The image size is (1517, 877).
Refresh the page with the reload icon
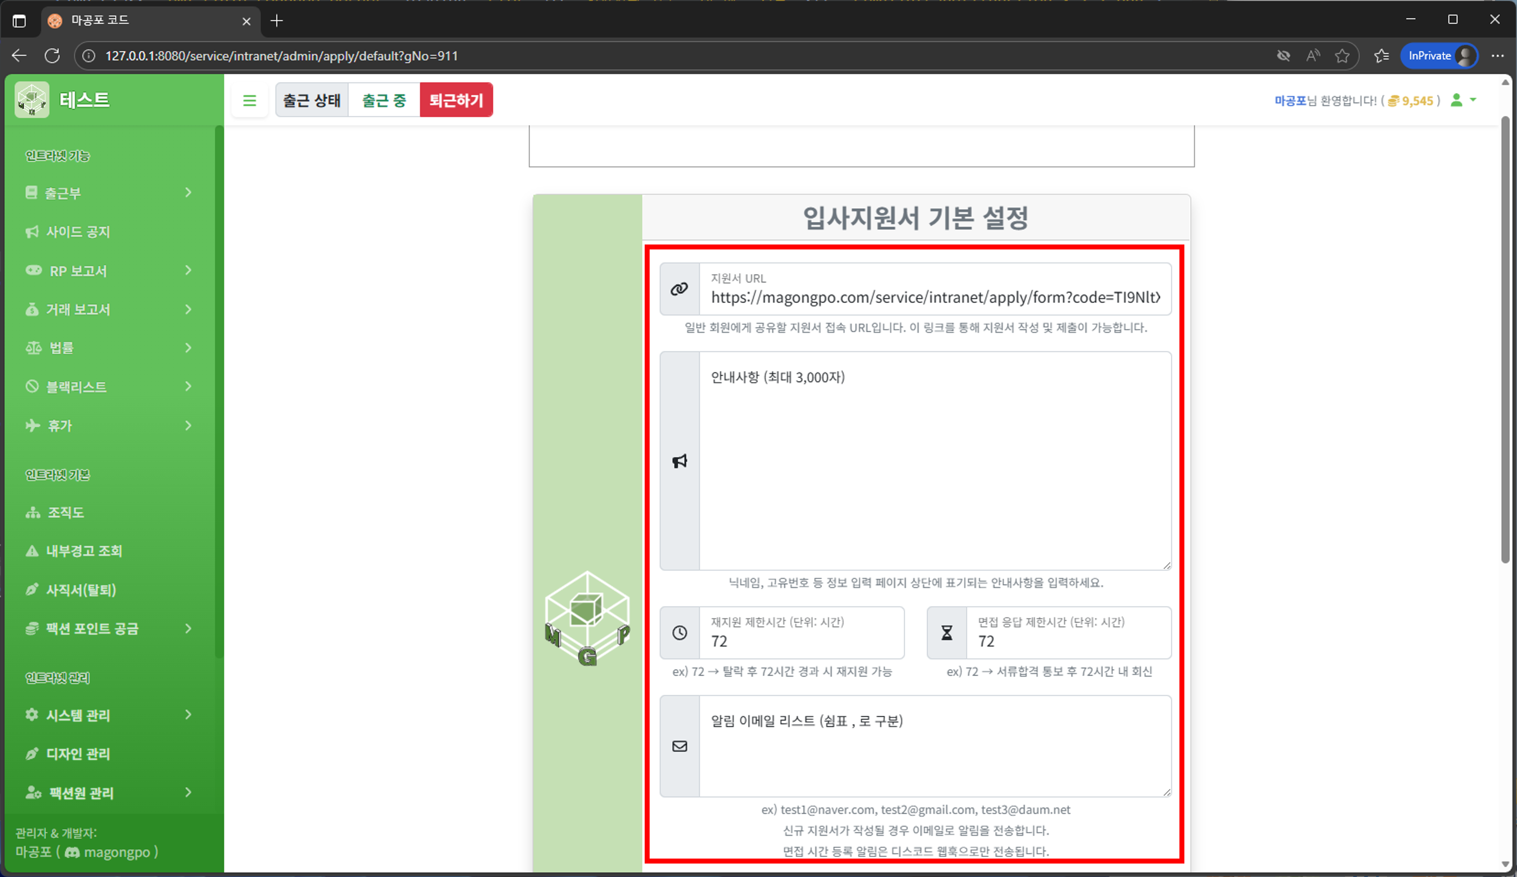(x=52, y=55)
